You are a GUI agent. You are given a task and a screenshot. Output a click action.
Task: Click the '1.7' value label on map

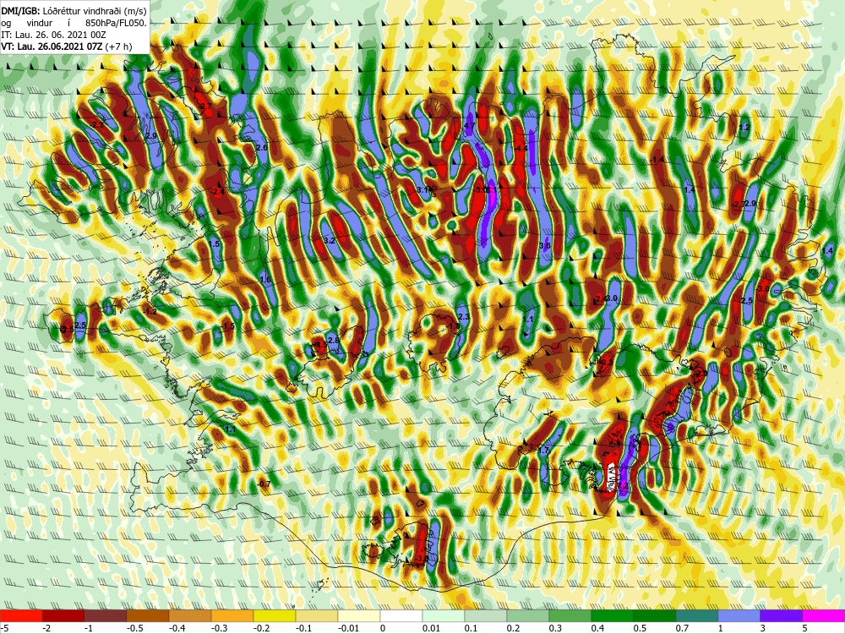pos(543,451)
